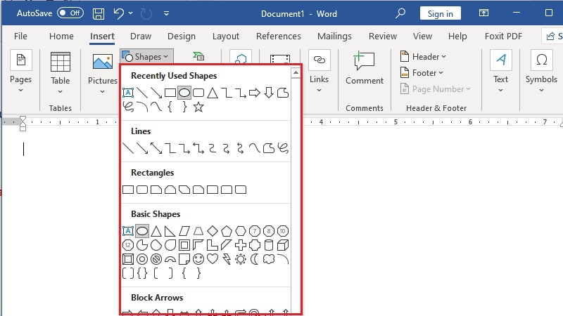
Task: Pick the sun shape in Basic Shapes
Action: pyautogui.click(x=241, y=259)
